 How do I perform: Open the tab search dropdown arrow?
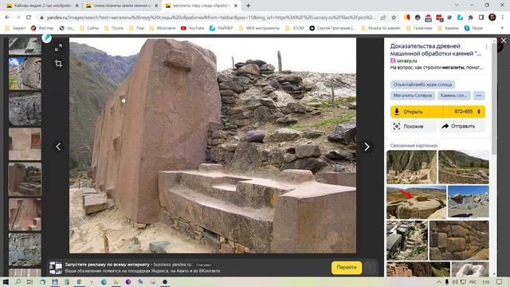click(457, 6)
